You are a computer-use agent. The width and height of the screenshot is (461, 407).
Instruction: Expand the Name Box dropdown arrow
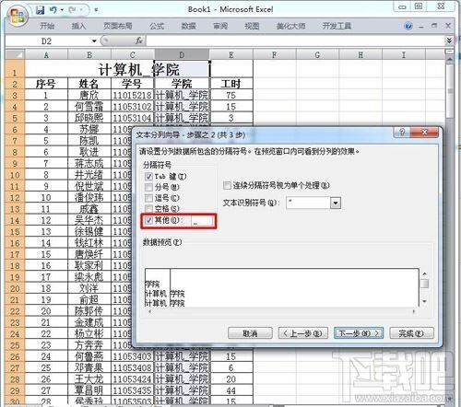tap(94, 41)
